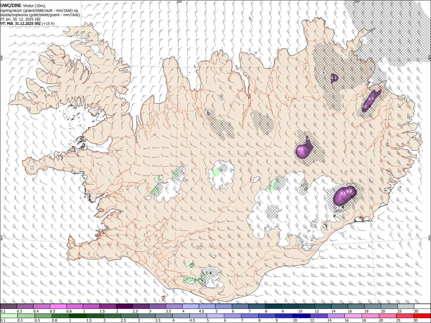Screen dimensions: 431x323
Task: Click the '20W' longitude label at top
Action: pyautogui.click(x=179, y=2)
